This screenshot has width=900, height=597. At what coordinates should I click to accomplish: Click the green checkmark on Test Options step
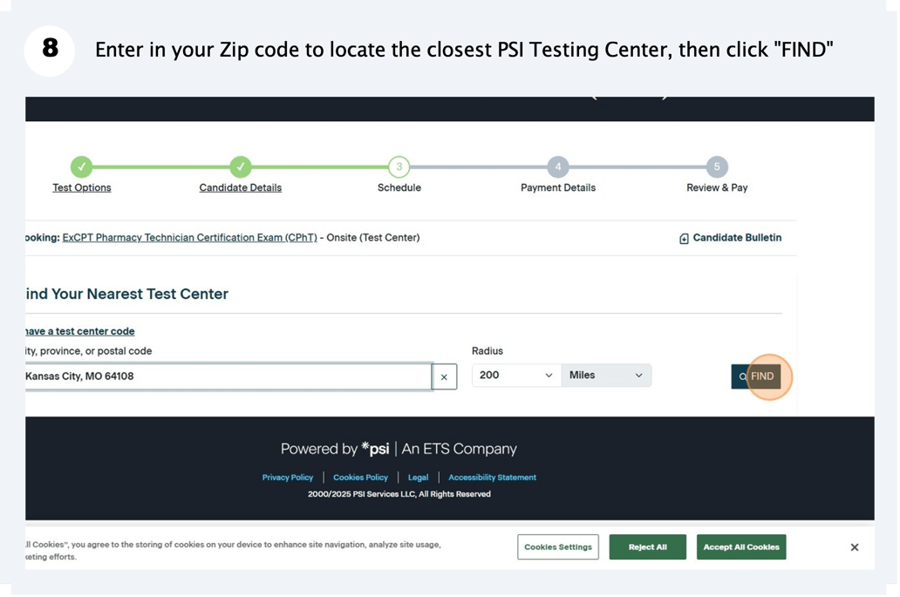click(x=81, y=167)
